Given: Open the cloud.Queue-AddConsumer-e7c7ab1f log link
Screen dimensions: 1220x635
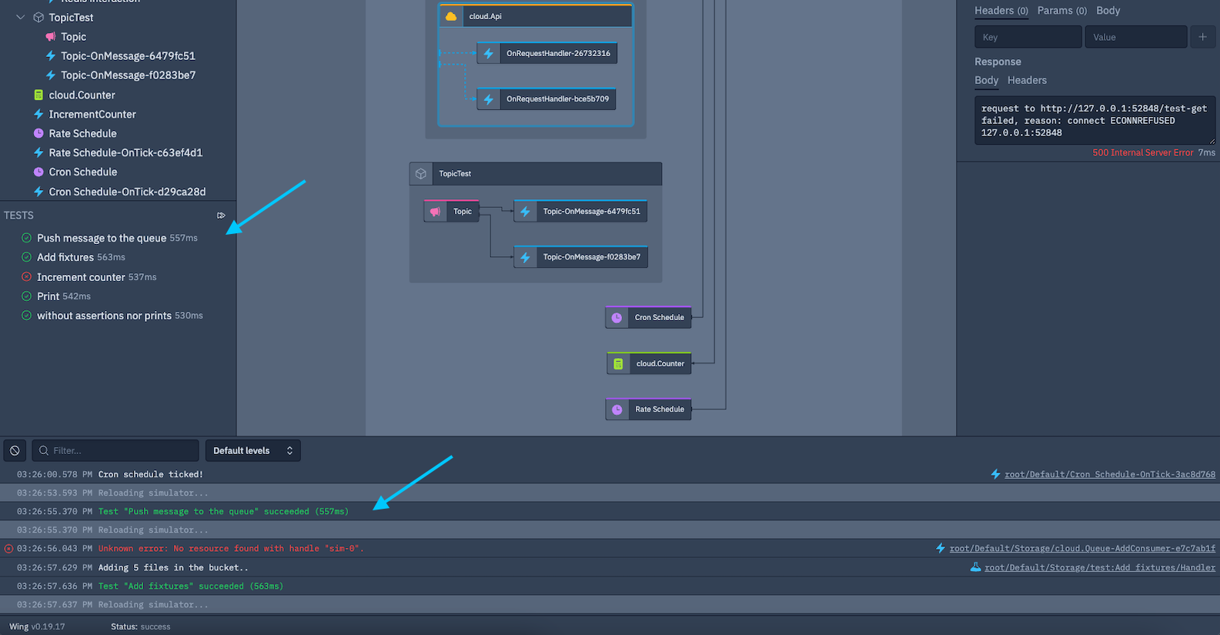Looking at the screenshot, I should pyautogui.click(x=1081, y=548).
